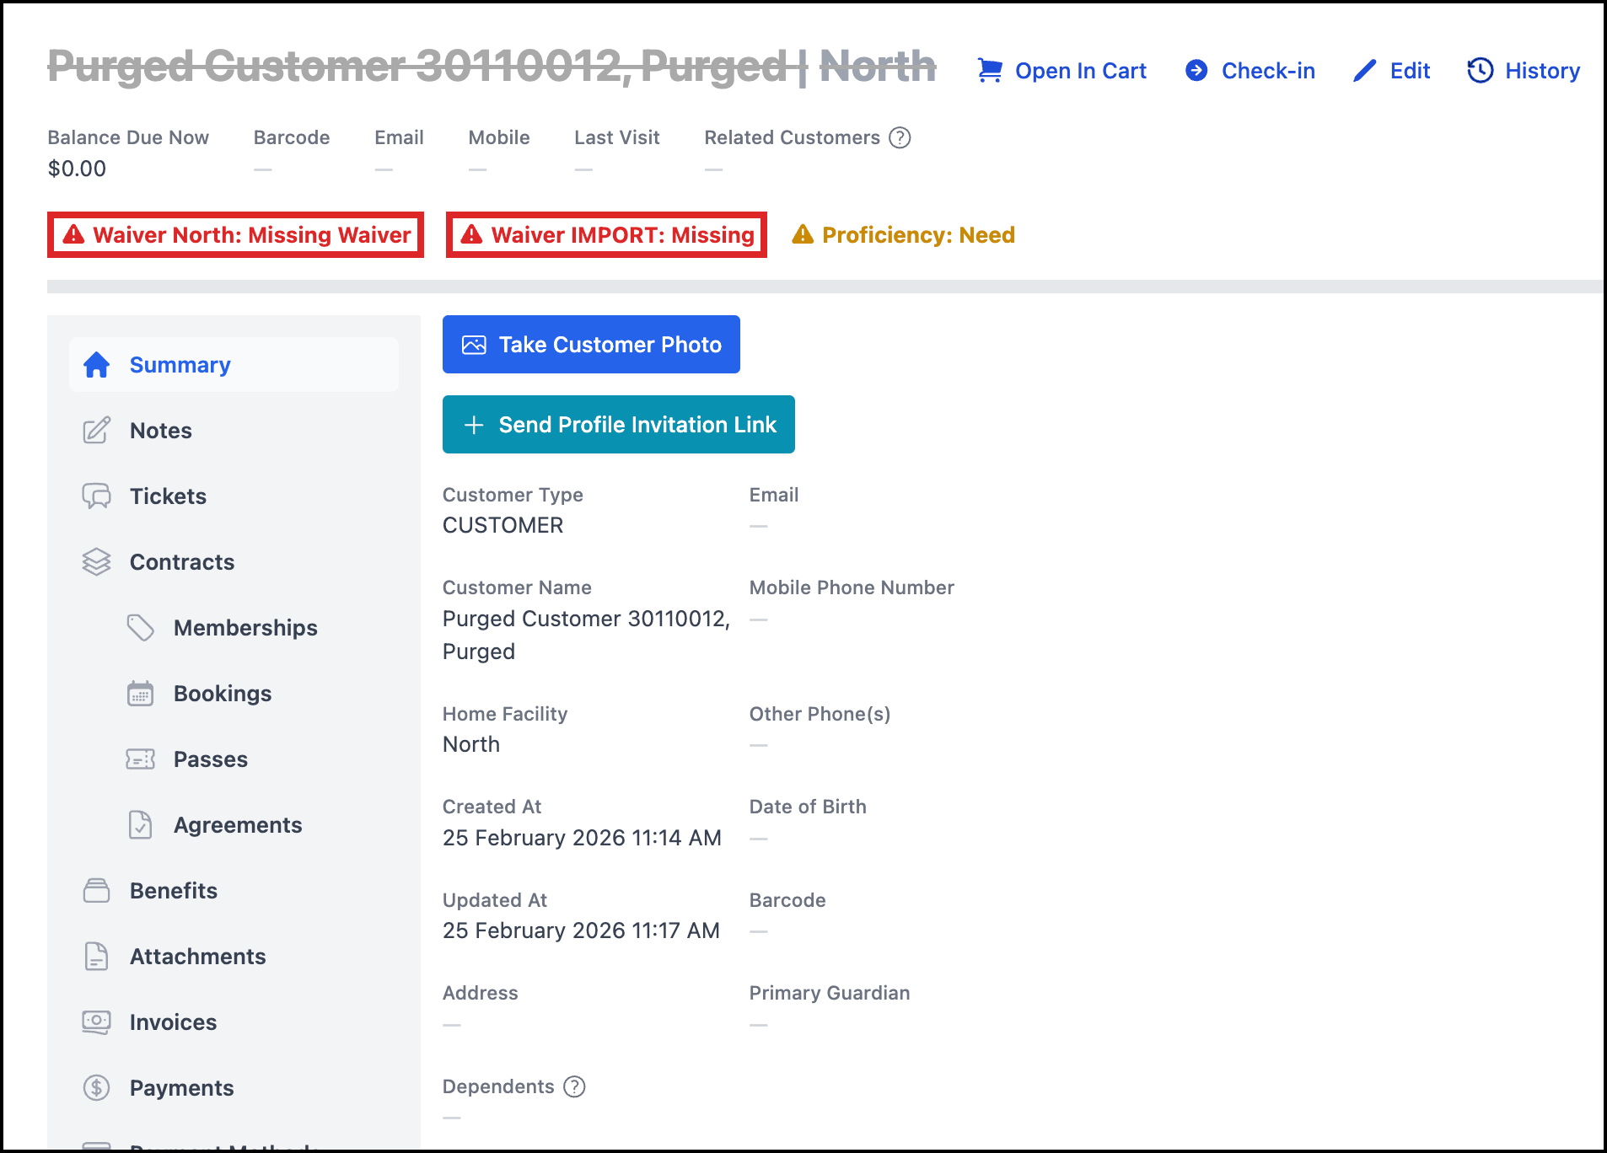Click the Waiver North Missing Waiver alert
The height and width of the screenshot is (1153, 1607).
[x=236, y=235]
